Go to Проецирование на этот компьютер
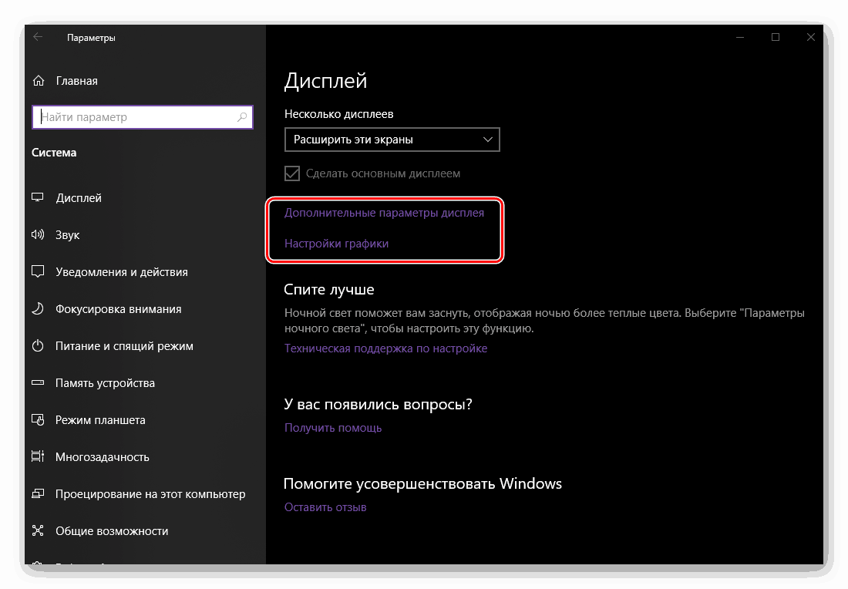 click(x=150, y=494)
